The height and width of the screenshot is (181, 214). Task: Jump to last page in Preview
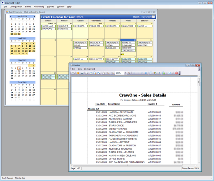[x=146, y=73]
